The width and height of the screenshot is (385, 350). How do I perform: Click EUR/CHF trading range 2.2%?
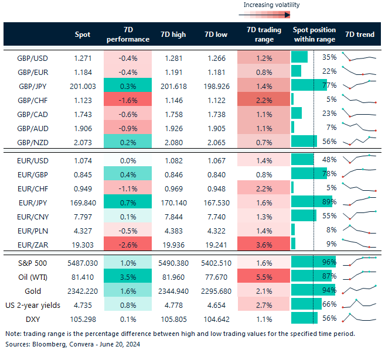(264, 187)
